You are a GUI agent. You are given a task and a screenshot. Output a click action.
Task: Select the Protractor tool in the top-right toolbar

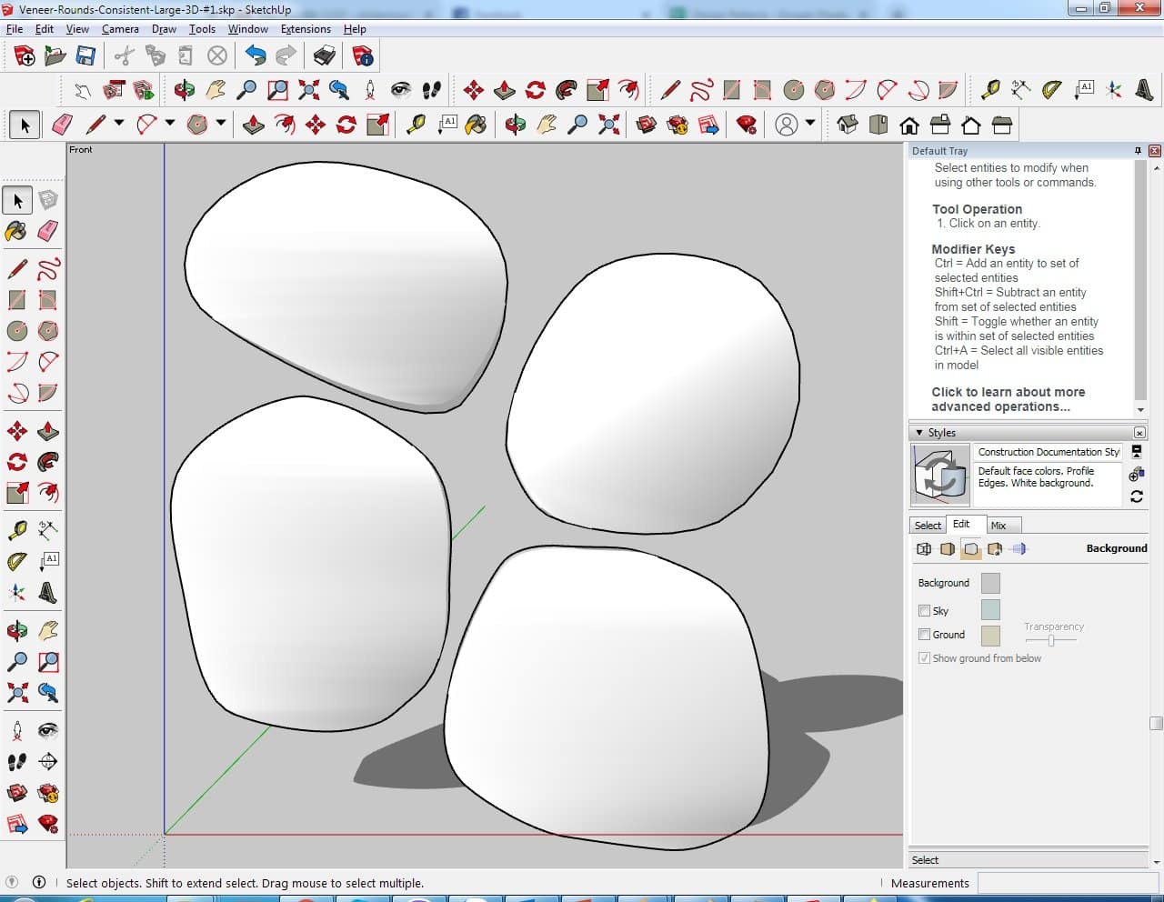tap(1052, 90)
